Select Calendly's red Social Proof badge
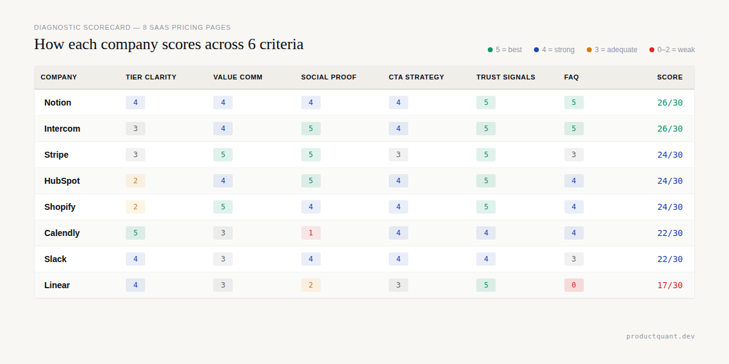Viewport: 729px width, 364px height. [311, 233]
